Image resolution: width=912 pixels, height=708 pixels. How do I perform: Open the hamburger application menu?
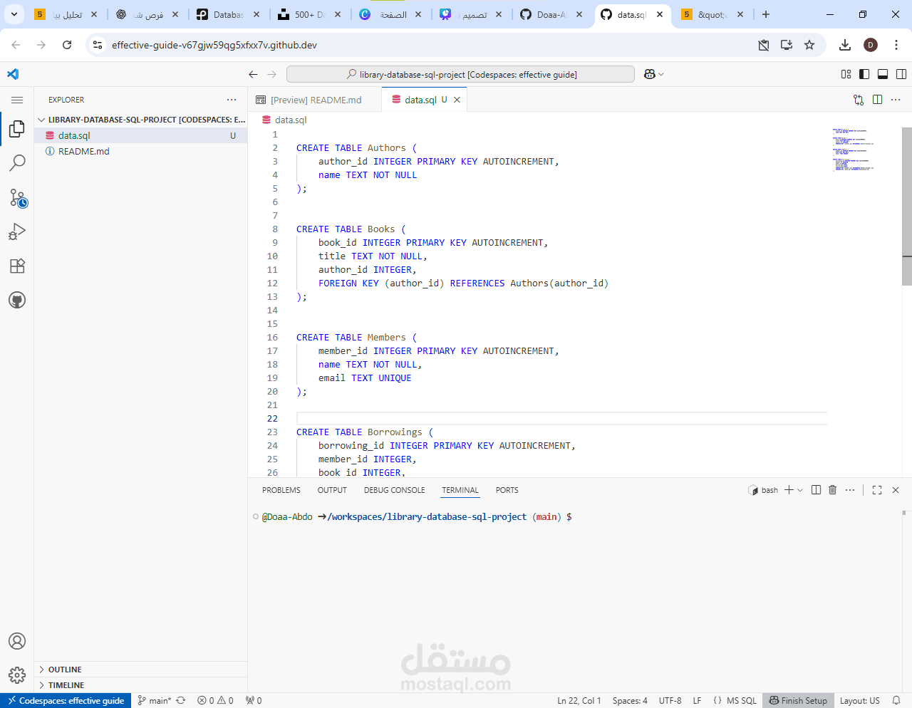pos(17,100)
